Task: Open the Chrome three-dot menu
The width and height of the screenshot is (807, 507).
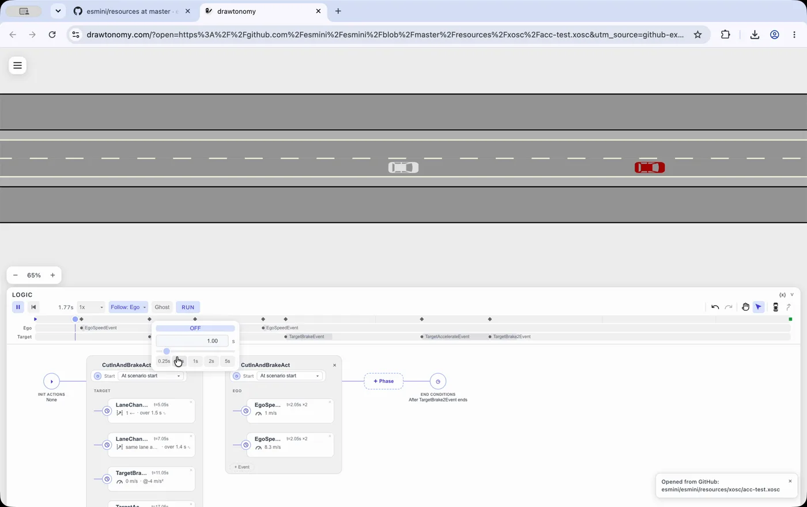Action: click(x=794, y=35)
